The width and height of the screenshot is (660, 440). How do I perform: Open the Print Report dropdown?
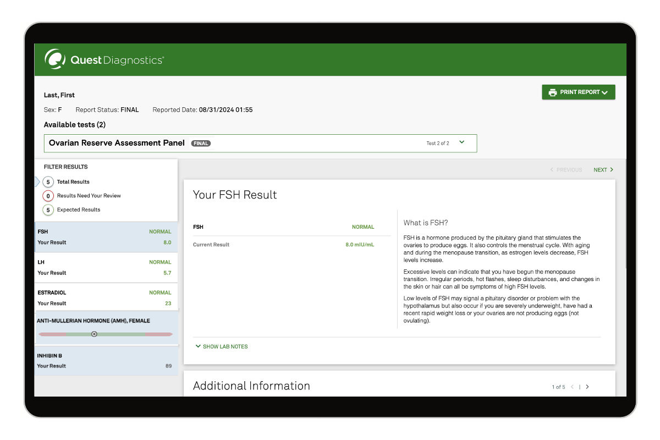[x=579, y=92]
